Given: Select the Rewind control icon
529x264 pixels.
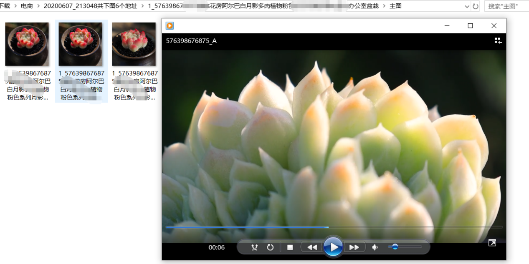Looking at the screenshot, I should (x=311, y=247).
